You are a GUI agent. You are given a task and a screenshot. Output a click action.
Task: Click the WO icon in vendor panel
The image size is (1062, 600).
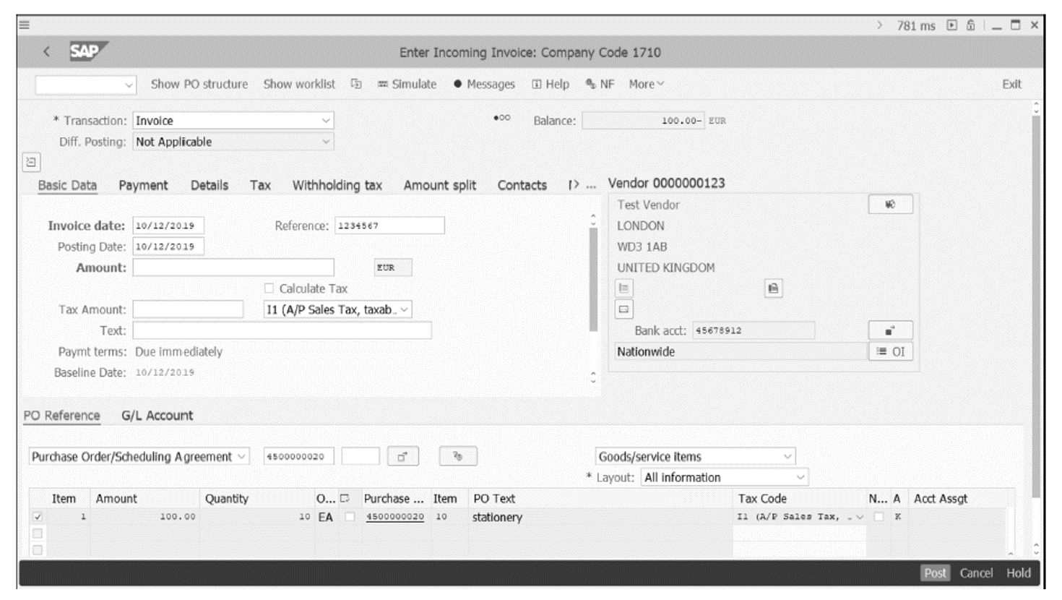(x=891, y=204)
